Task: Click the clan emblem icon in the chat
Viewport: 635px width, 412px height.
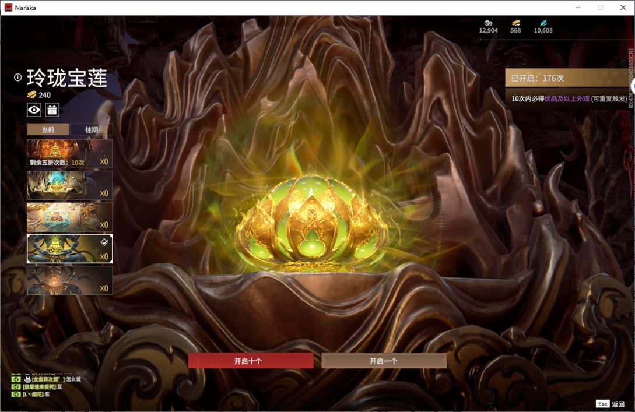Action: pyautogui.click(x=28, y=379)
